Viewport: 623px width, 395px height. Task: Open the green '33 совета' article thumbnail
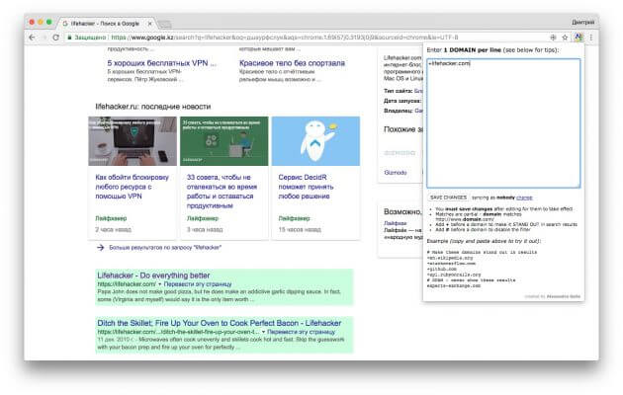click(x=224, y=141)
